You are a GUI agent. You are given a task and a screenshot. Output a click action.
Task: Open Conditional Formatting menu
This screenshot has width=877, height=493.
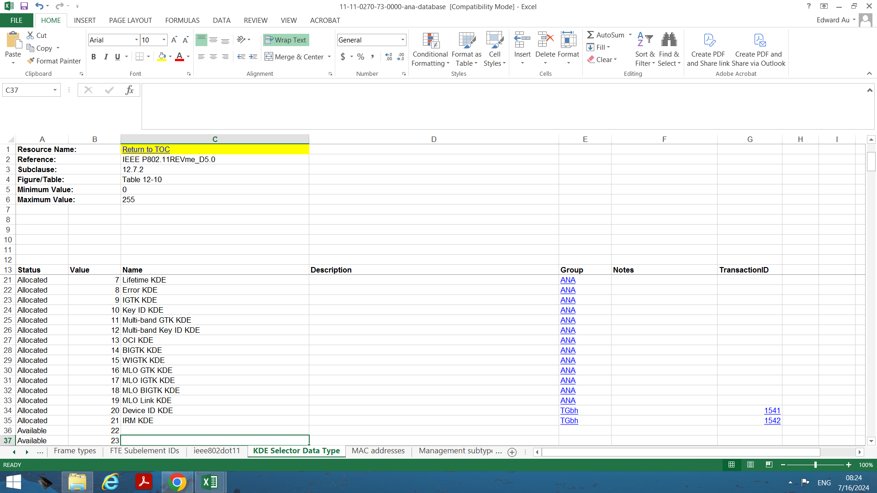click(430, 49)
